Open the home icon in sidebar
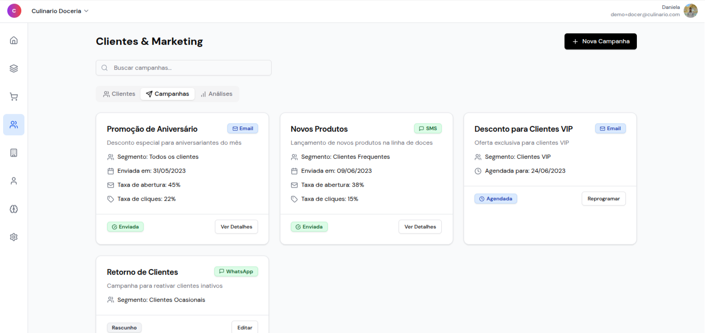 [x=14, y=40]
